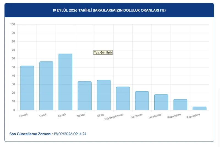
Task: Click the Darlık dam bar
Action: click(46, 86)
